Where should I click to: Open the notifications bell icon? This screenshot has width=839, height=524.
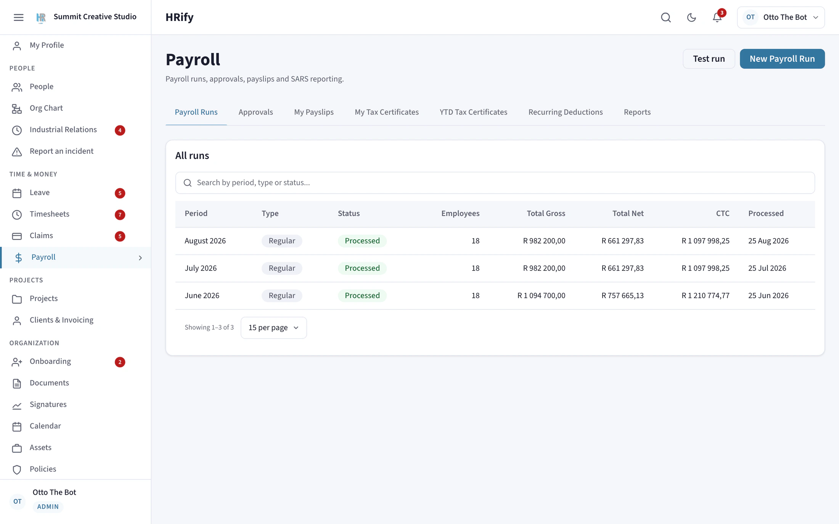click(717, 18)
